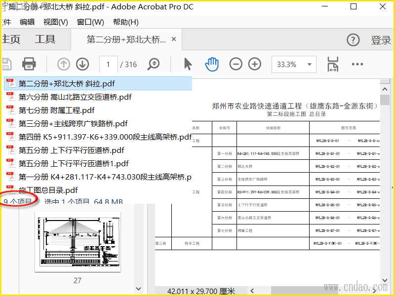Click PDF icon of 第二分册+郑北大桥 斜拉.pdf
The width and height of the screenshot is (395, 296).
[10, 83]
